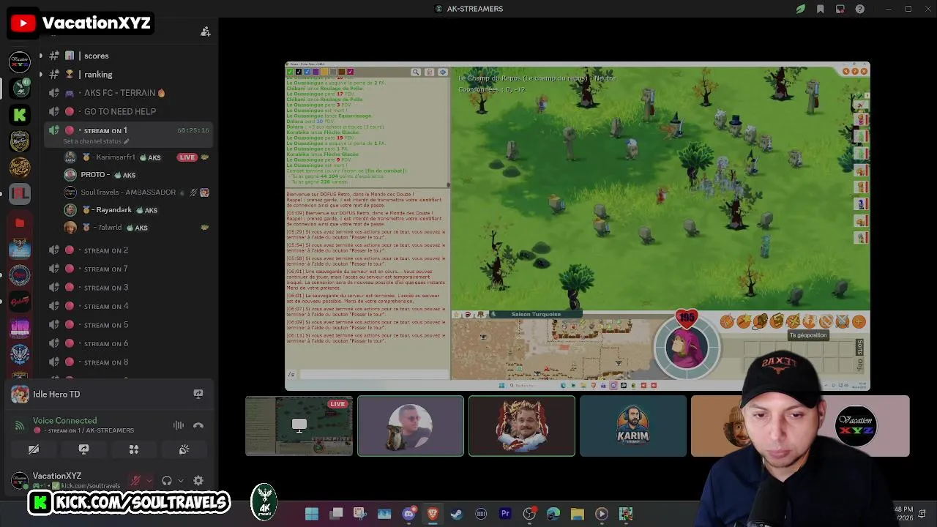Viewport: 937px width, 527px height.
Task: Open LIVE stream preview thumbnail
Action: click(299, 426)
